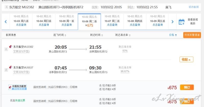This screenshot has height=107, width=204.
Task: Click 修改航班 modify flight link
Action: coord(194,7)
